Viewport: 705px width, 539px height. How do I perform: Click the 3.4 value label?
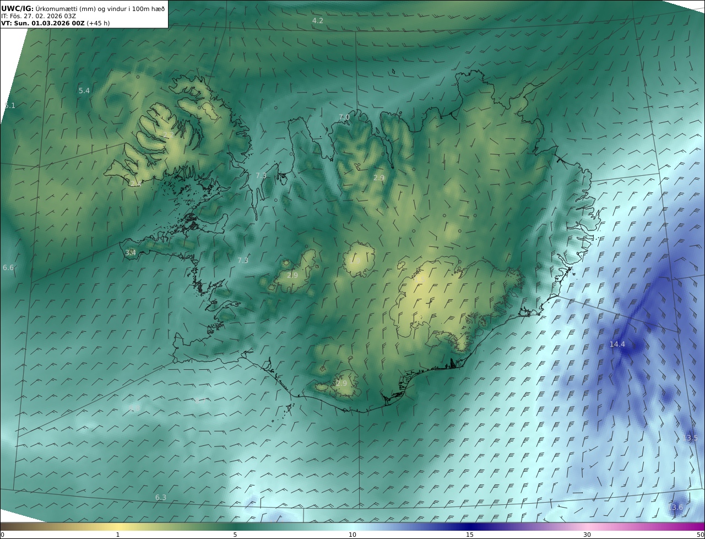coord(131,252)
